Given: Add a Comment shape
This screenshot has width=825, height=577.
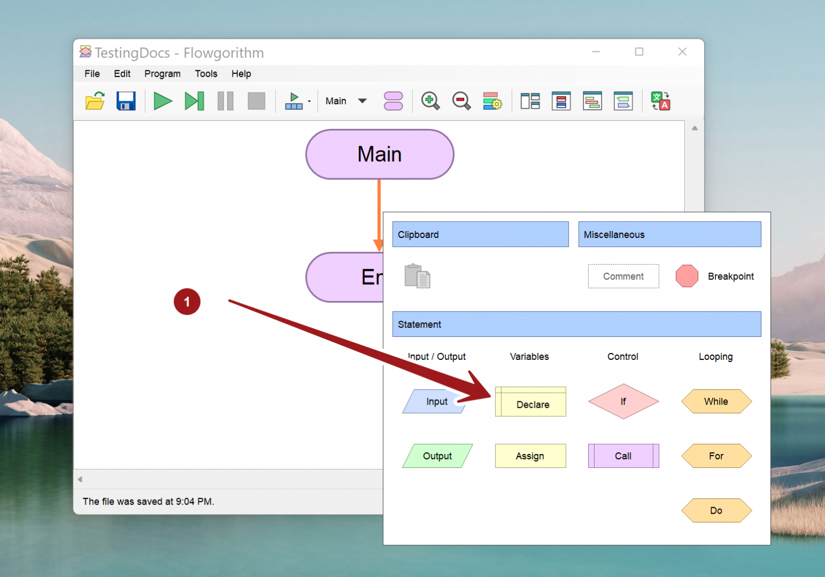Looking at the screenshot, I should pyautogui.click(x=623, y=276).
